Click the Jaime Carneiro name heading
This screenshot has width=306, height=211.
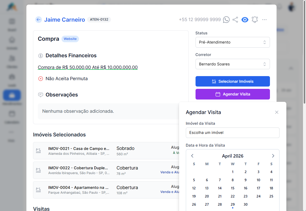(65, 20)
